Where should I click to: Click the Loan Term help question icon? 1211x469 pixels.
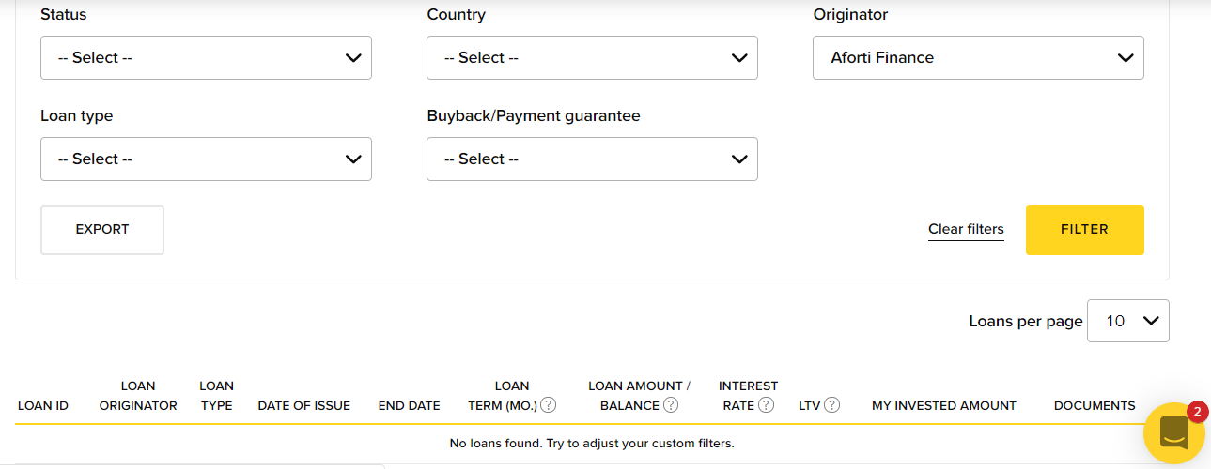pyautogui.click(x=549, y=405)
